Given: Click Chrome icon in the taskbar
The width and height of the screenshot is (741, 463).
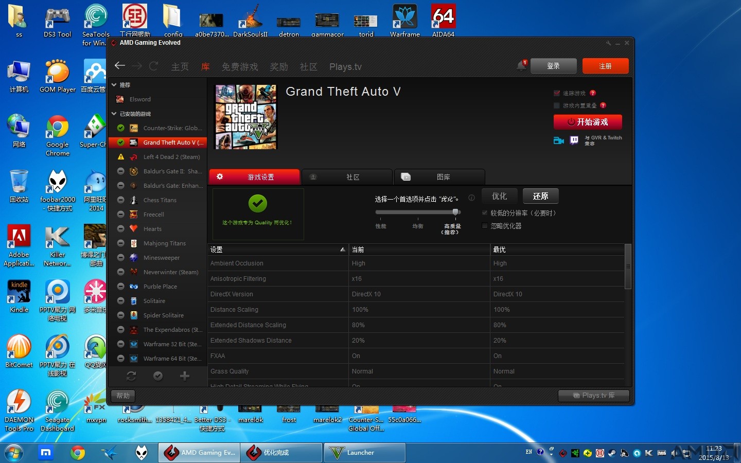Looking at the screenshot, I should 78,453.
